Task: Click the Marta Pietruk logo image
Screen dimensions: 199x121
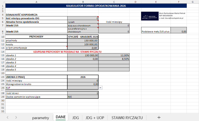Action: (150, 16)
